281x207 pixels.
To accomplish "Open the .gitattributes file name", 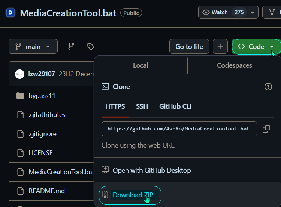I will click(47, 115).
